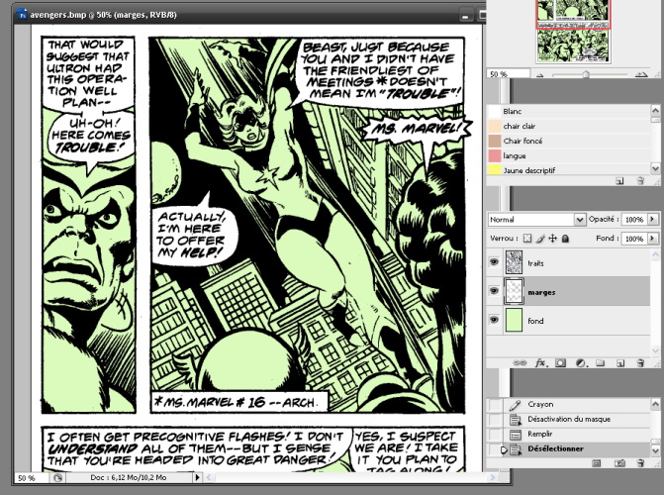The width and height of the screenshot is (664, 495).
Task: Click the Fond 100% field
Action: tap(634, 239)
